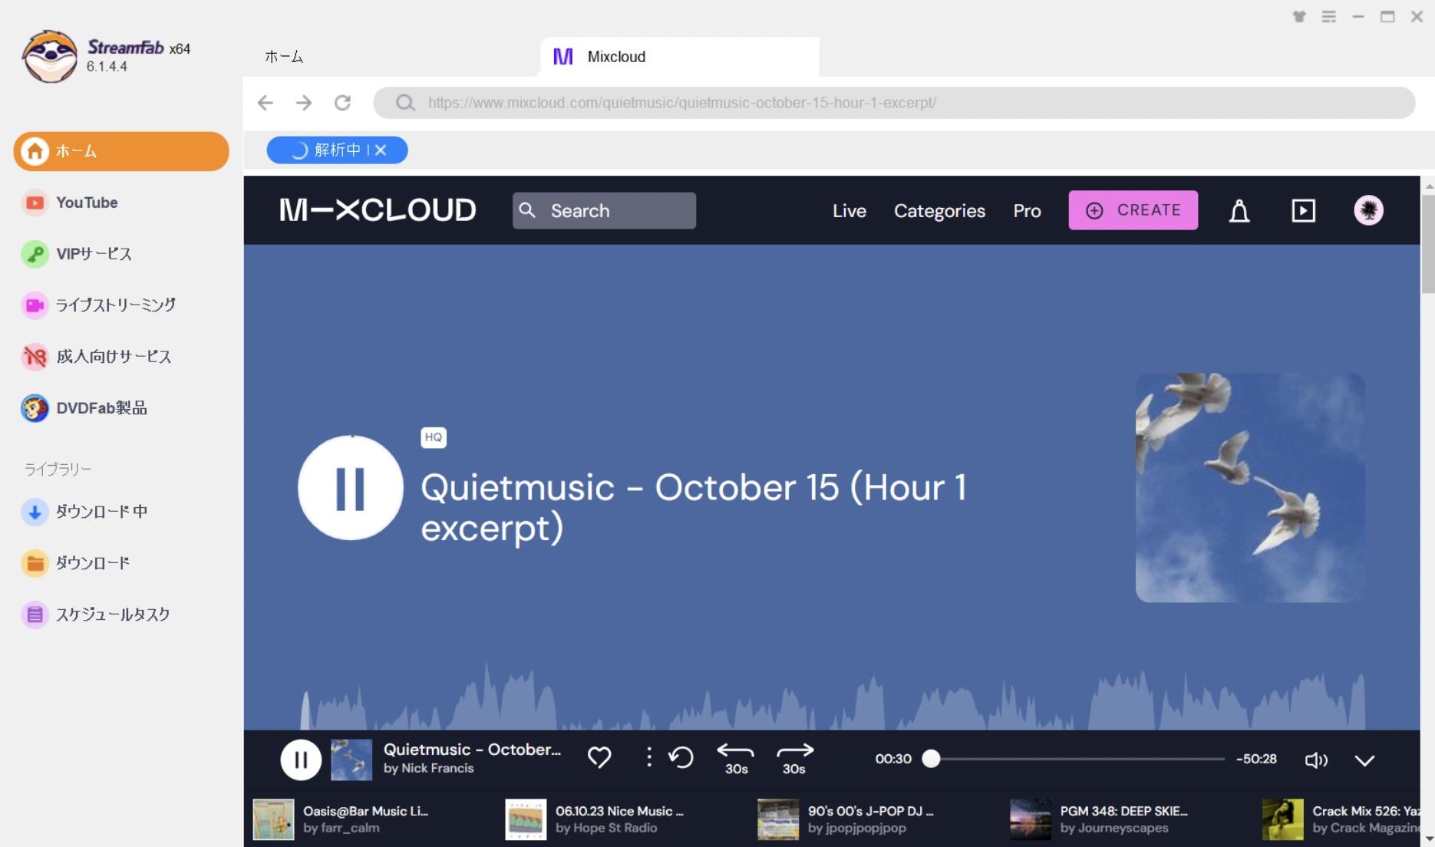Viewport: 1435px width, 847px height.
Task: Click the doves cover artwork
Action: pyautogui.click(x=1250, y=488)
